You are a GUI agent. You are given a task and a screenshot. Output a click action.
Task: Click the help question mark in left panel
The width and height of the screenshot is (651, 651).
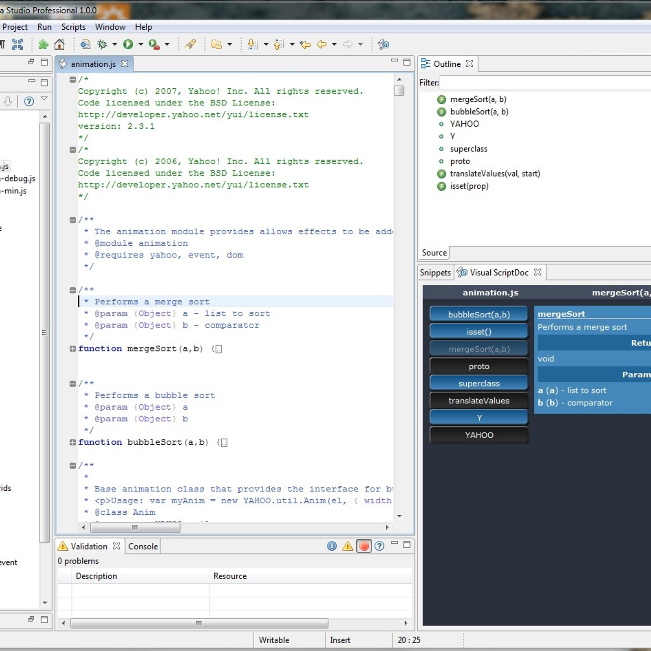click(x=29, y=101)
